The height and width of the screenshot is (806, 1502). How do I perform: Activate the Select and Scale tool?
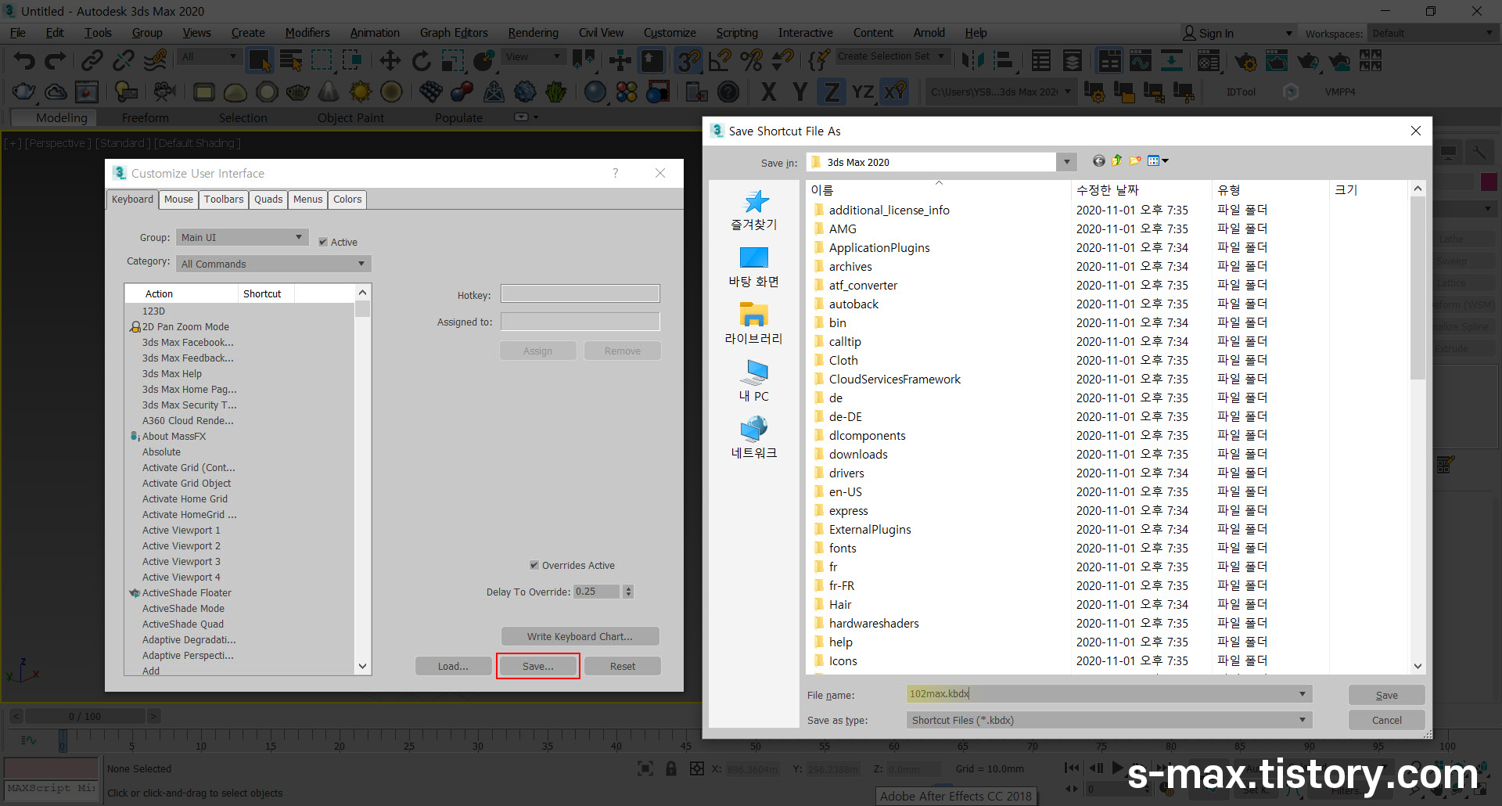(x=452, y=60)
